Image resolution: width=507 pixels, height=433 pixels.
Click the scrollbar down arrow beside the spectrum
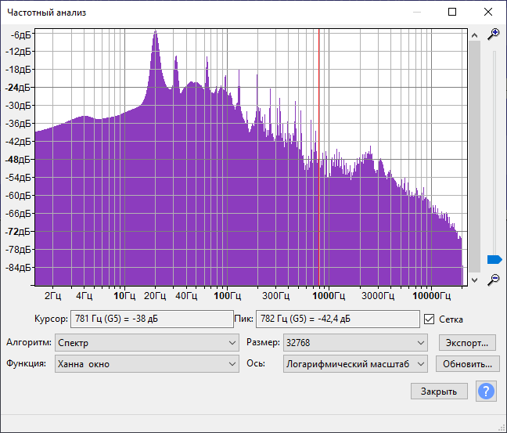pos(474,279)
